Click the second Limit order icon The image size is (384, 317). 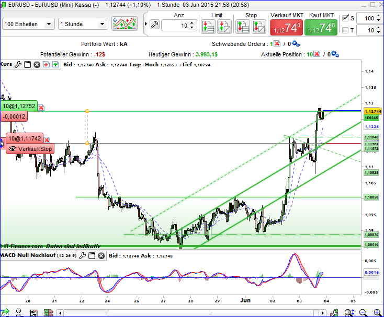tap(224, 27)
